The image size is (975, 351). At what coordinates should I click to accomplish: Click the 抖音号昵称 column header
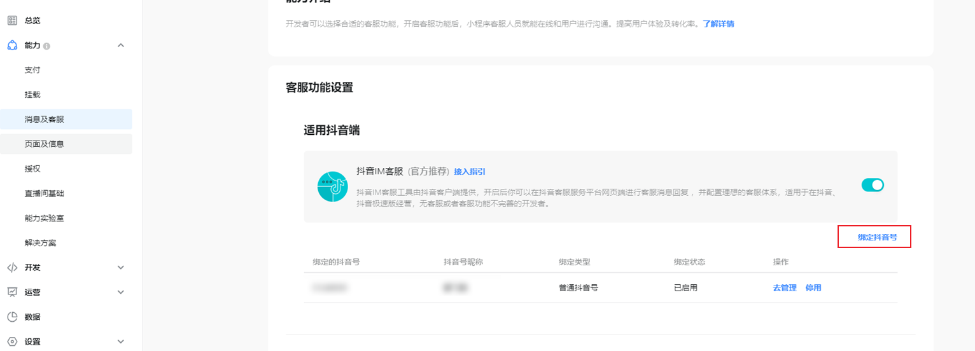[x=463, y=262]
